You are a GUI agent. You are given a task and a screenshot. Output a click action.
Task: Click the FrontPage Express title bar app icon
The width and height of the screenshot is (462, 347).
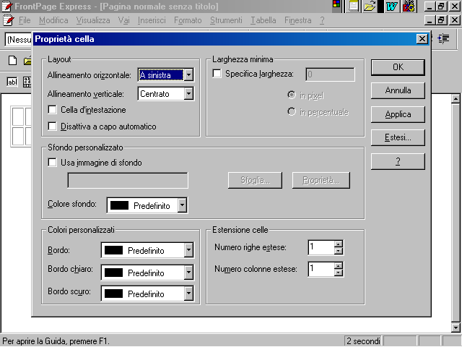click(x=7, y=7)
